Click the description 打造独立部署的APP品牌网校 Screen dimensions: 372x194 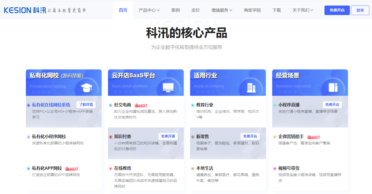point(56,175)
